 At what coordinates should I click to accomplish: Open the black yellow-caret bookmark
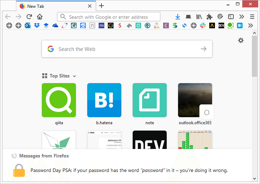[x=212, y=25]
